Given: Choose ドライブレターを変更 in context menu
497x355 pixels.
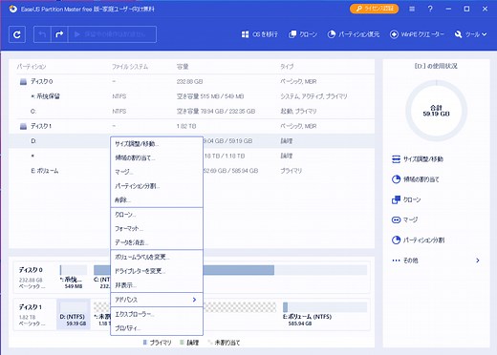Looking at the screenshot, I should tap(157, 271).
